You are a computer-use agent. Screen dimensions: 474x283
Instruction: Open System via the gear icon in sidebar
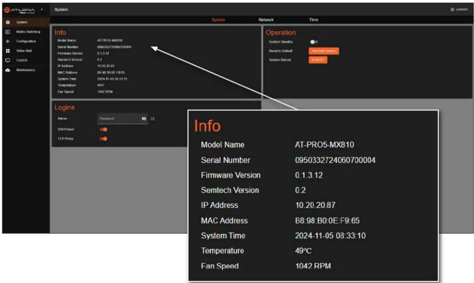(7, 23)
